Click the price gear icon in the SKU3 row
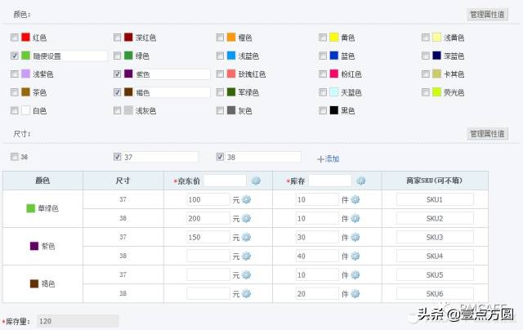Viewport: 523px width, 330px height. tap(246, 238)
